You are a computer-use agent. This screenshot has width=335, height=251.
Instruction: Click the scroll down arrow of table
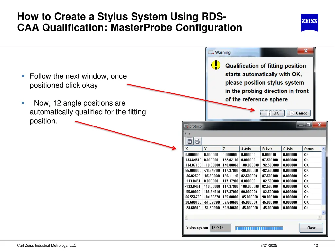click(324, 212)
